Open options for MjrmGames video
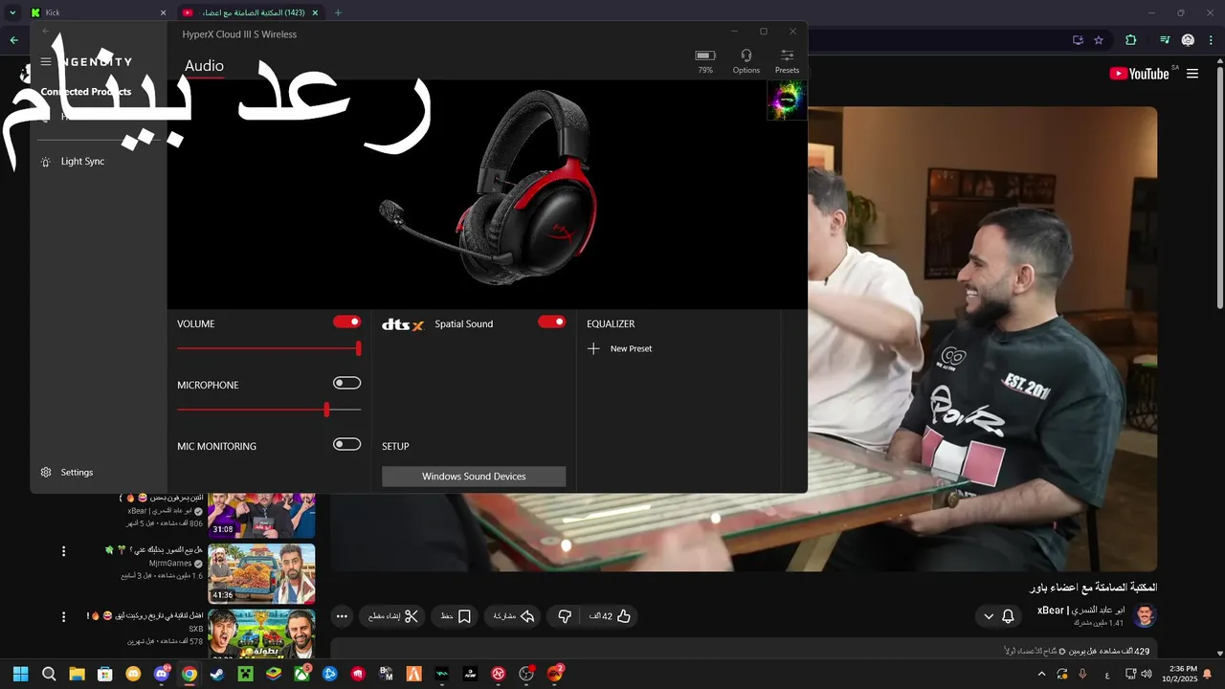1225x689 pixels. (64, 551)
